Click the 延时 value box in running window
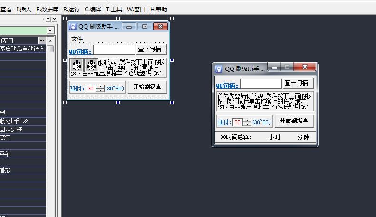376x217 pixels. (x=238, y=122)
